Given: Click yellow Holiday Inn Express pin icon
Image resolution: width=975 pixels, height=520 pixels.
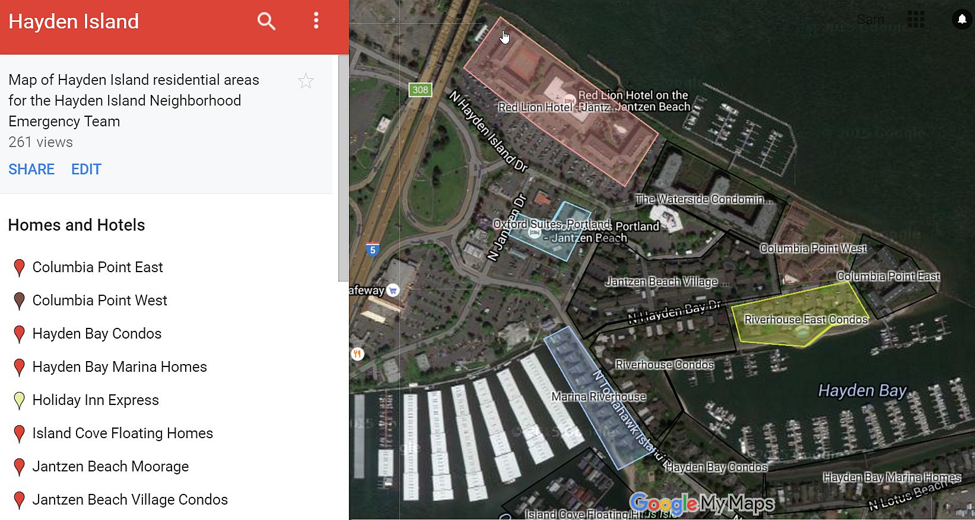Looking at the screenshot, I should click(19, 401).
